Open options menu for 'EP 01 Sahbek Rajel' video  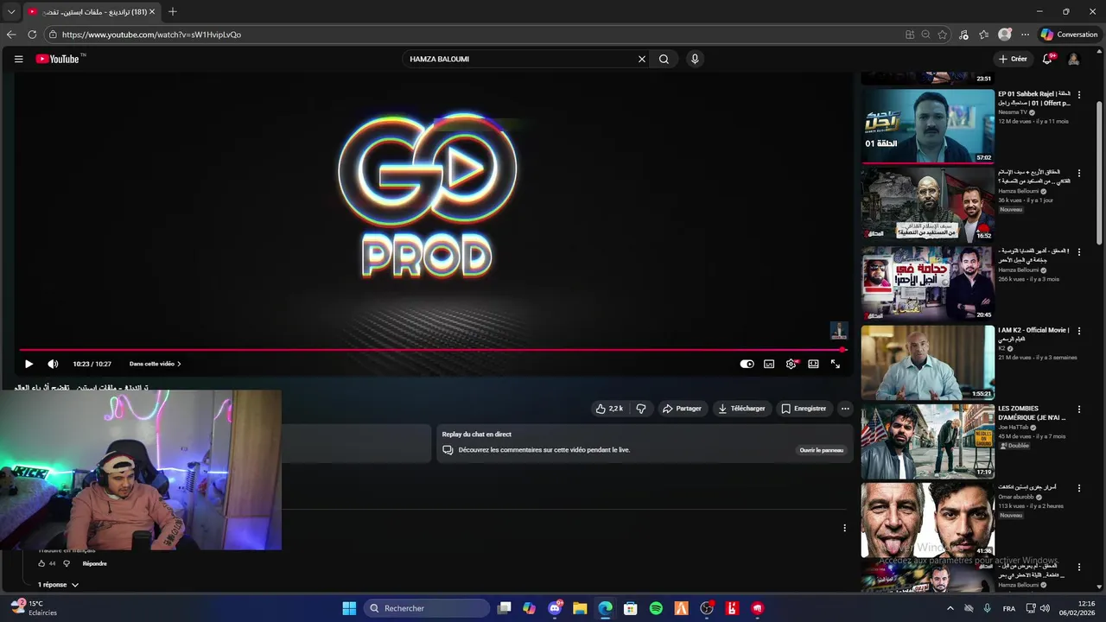(1078, 94)
